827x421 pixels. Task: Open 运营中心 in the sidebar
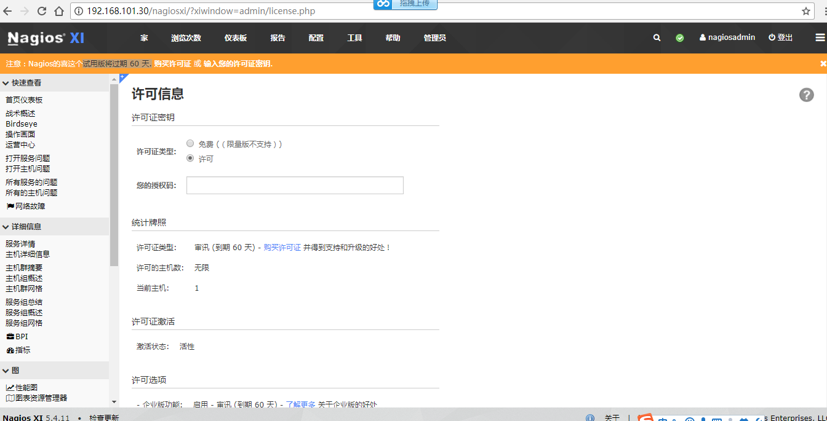pyautogui.click(x=20, y=145)
